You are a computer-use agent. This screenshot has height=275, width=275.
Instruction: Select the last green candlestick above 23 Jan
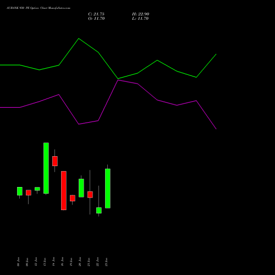tap(108, 188)
